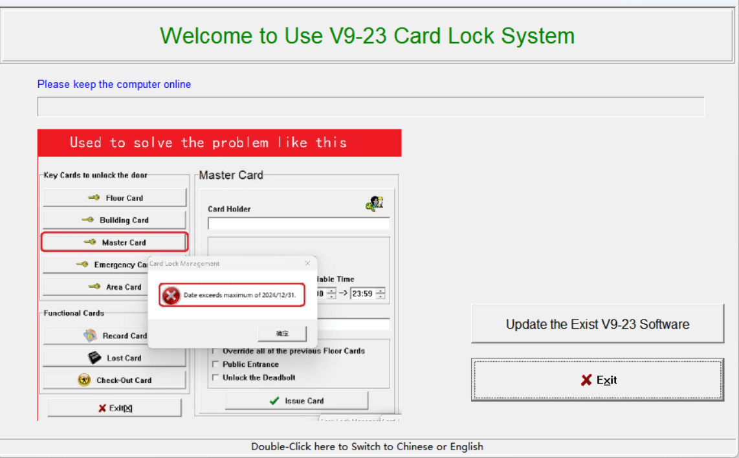The width and height of the screenshot is (739, 458).
Task: Open the Area Card option
Action: coord(94,287)
